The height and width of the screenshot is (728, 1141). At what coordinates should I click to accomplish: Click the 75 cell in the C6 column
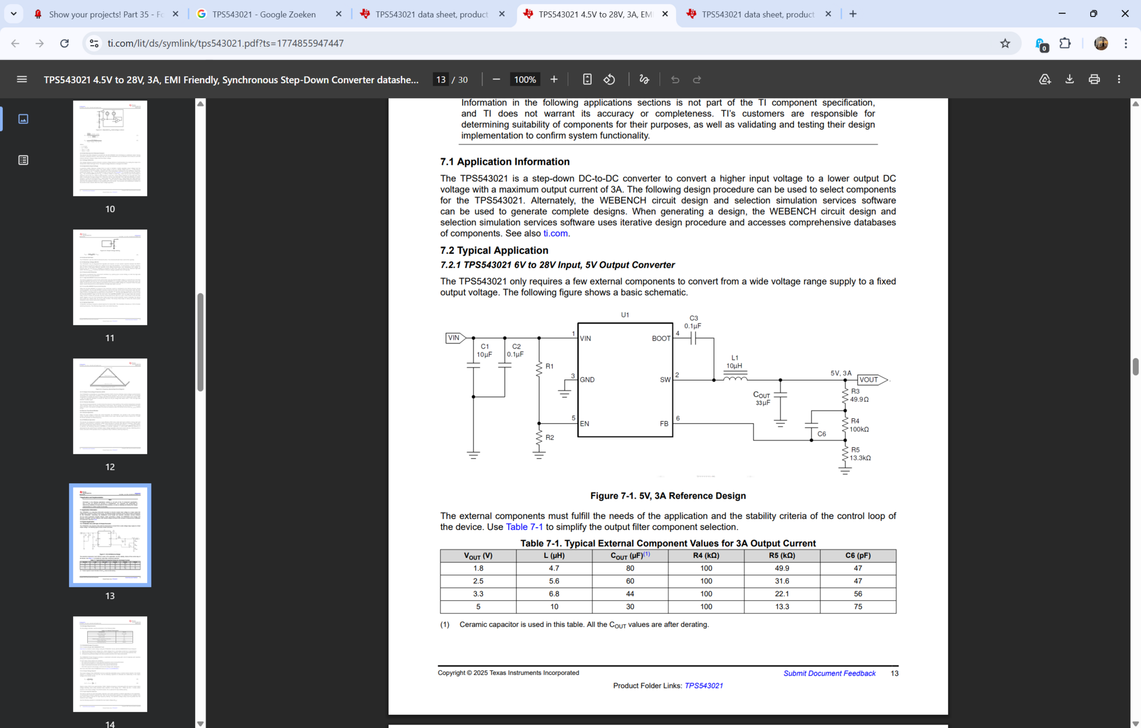coord(858,606)
